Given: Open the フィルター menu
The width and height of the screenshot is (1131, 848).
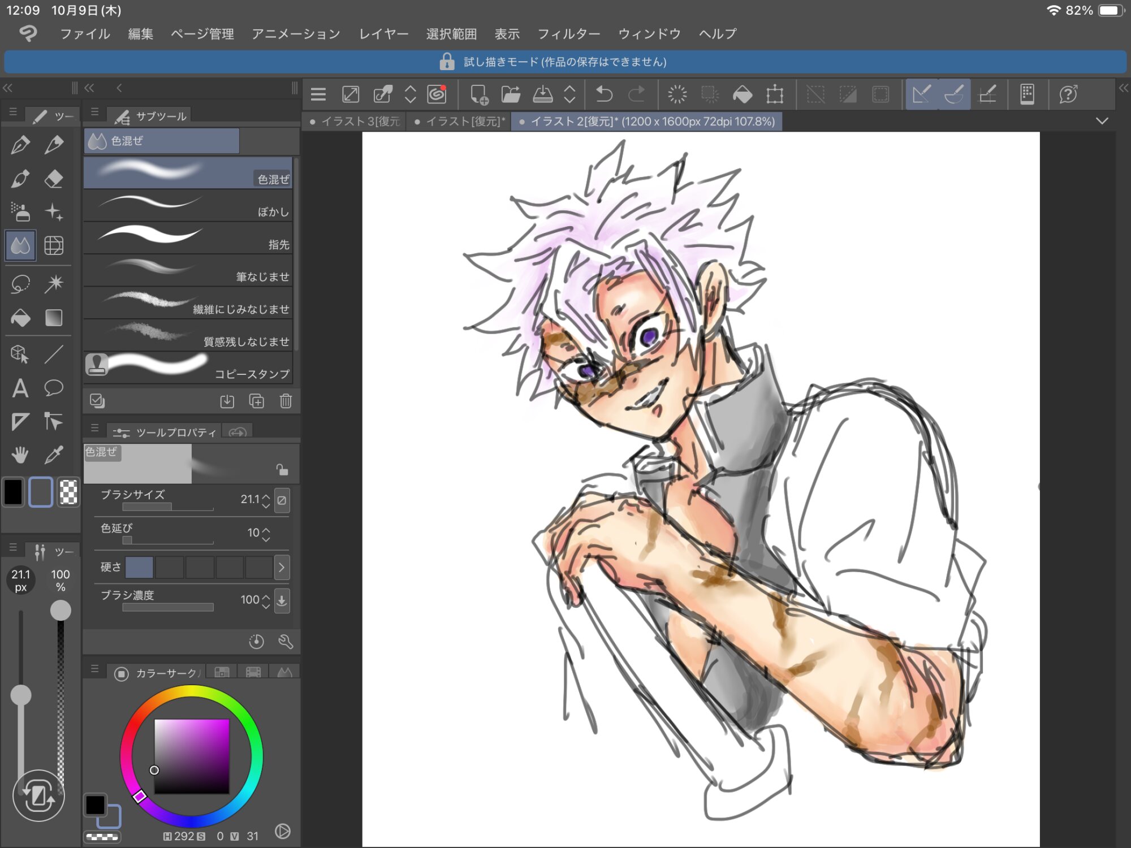Looking at the screenshot, I should (568, 34).
